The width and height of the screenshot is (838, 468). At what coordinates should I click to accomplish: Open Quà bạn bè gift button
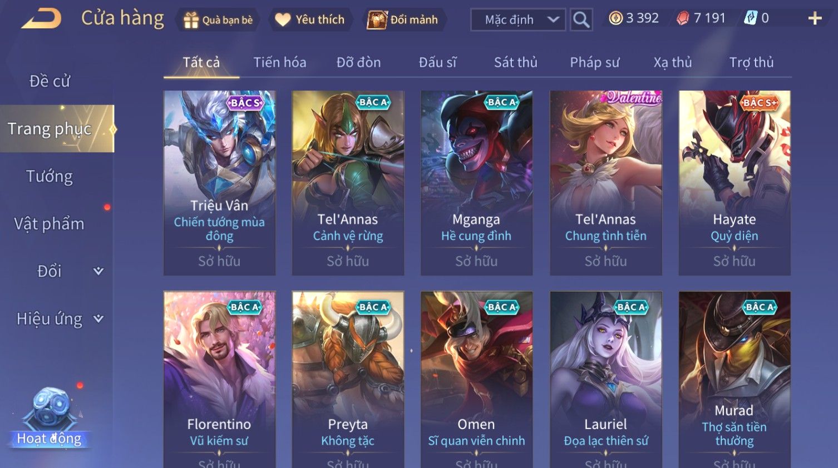tap(218, 20)
